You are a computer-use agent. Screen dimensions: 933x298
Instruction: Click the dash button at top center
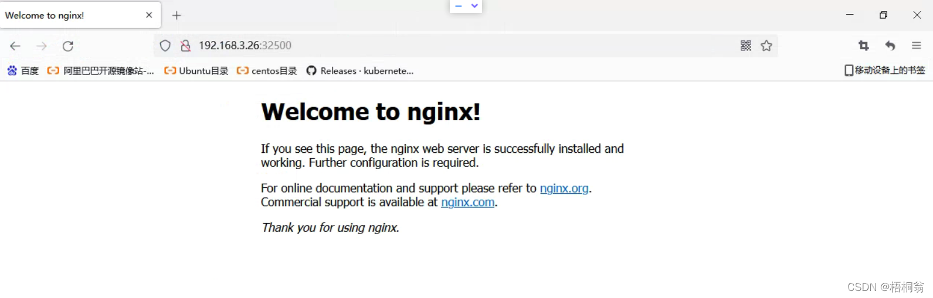tap(459, 6)
